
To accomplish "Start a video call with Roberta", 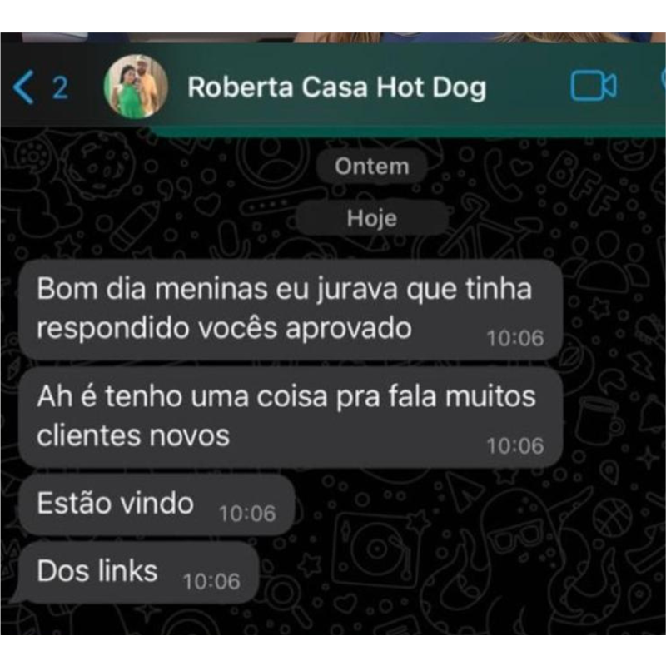I will 594,86.
